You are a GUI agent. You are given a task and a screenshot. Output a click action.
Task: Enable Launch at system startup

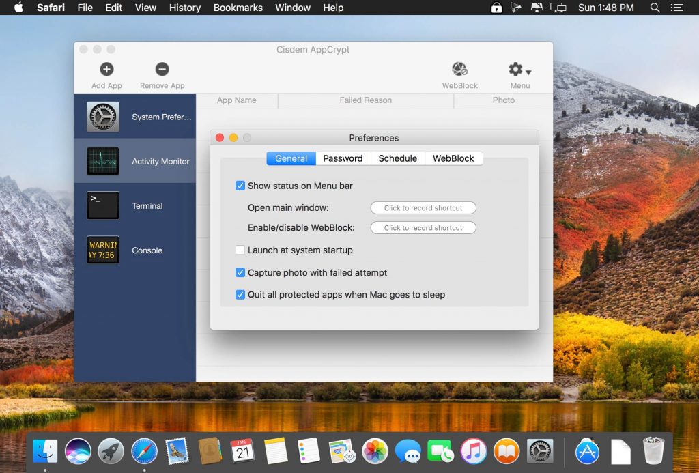point(240,250)
